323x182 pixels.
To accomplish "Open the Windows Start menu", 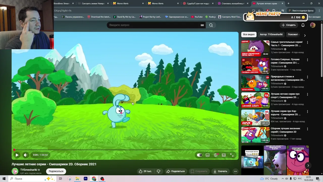I will pos(4,179).
